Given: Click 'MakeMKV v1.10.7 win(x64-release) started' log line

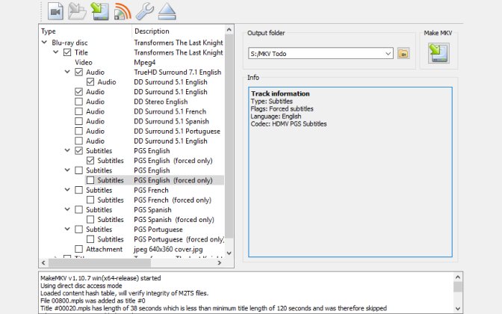Looking at the screenshot, I should click(x=101, y=278).
